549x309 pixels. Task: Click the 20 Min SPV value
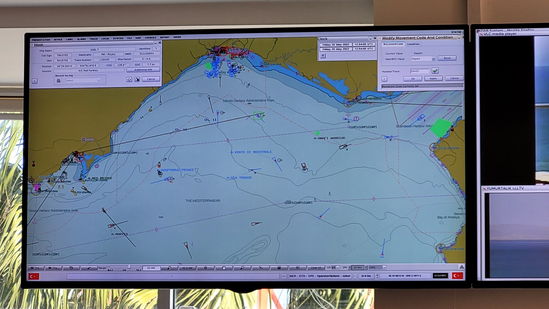(358, 267)
